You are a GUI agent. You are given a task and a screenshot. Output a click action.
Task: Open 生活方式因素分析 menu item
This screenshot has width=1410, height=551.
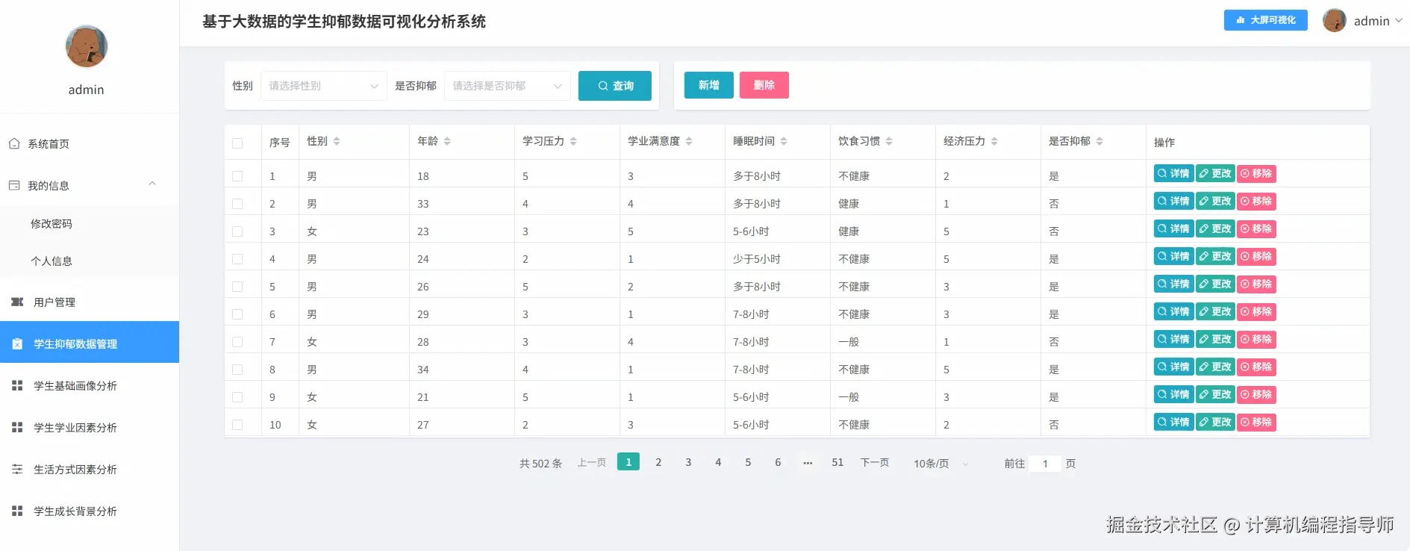point(90,469)
